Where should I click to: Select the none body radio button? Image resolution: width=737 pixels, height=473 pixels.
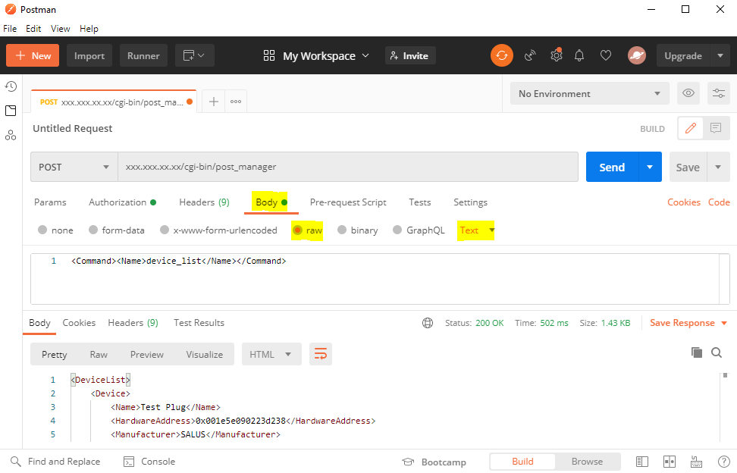pyautogui.click(x=42, y=230)
